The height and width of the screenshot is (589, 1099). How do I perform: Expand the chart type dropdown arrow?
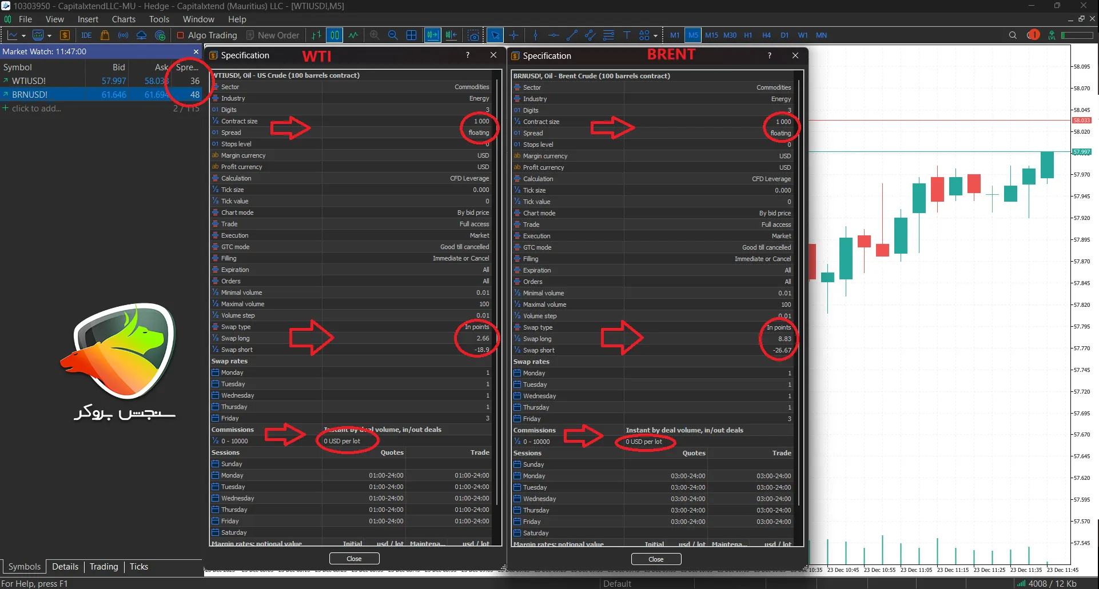[x=23, y=35]
